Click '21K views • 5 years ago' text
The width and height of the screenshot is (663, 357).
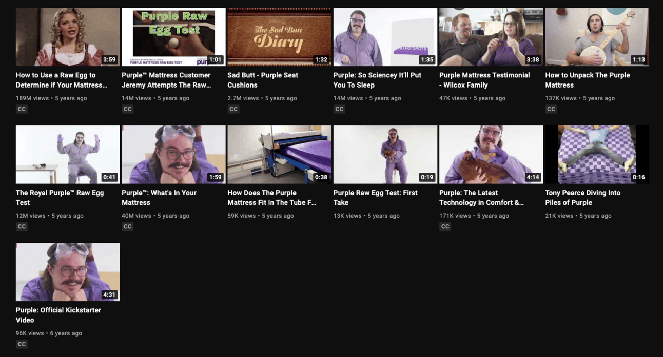point(578,216)
